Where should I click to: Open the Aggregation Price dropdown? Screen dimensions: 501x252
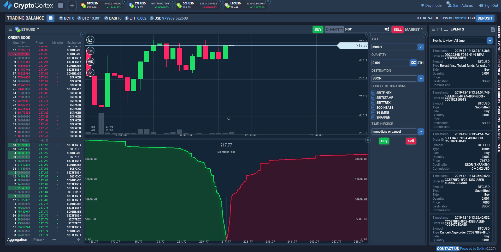39,239
